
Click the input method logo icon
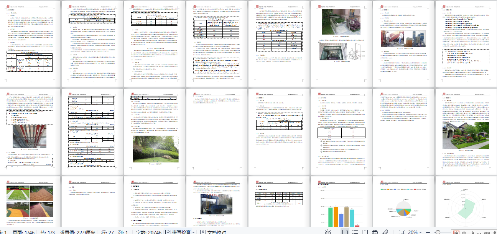[x=457, y=232]
